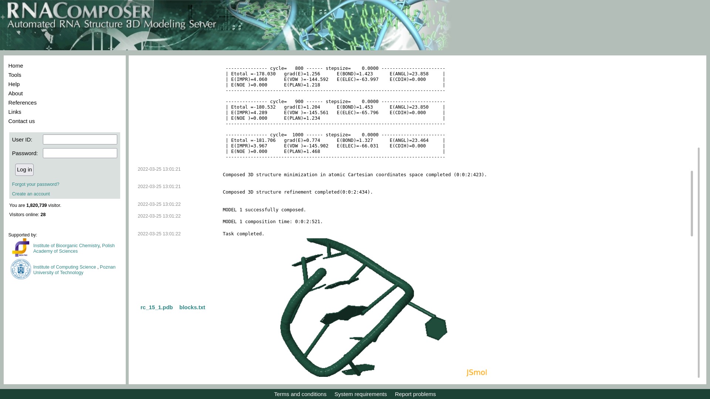The image size is (710, 399).
Task: Click the inner log scrollbar thumb
Action: (692, 203)
